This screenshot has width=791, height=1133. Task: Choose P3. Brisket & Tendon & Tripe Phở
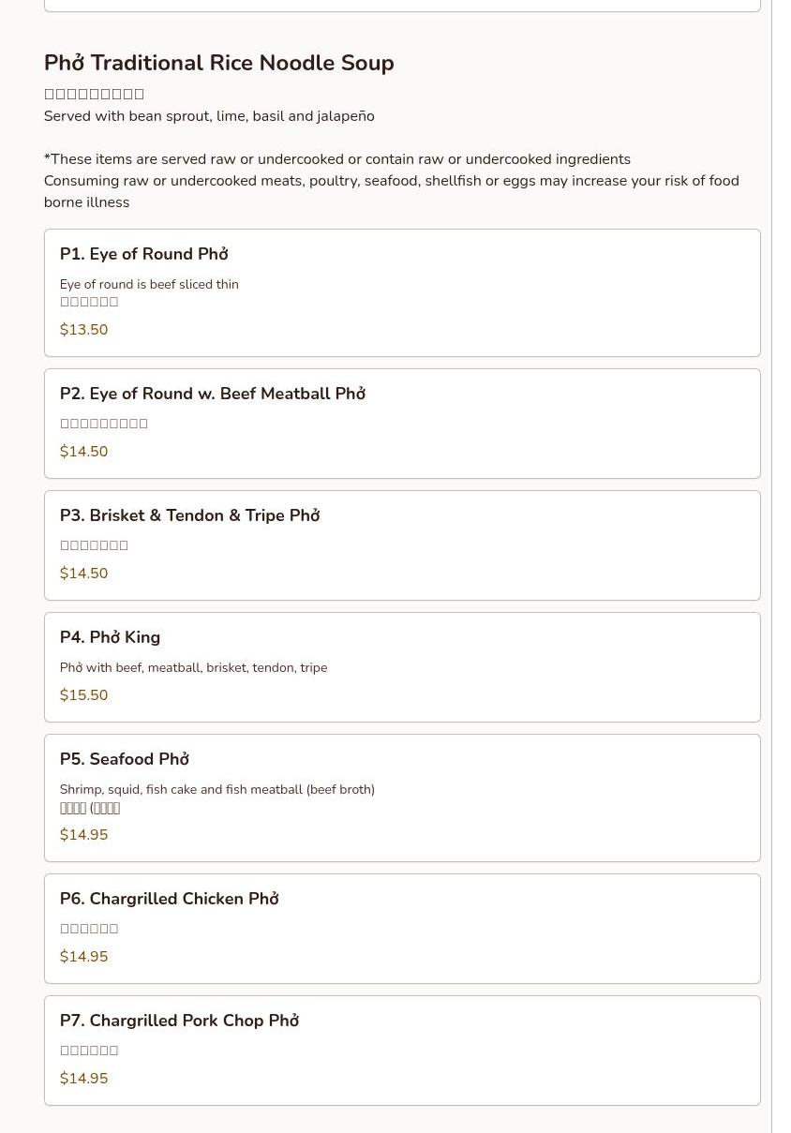(190, 516)
